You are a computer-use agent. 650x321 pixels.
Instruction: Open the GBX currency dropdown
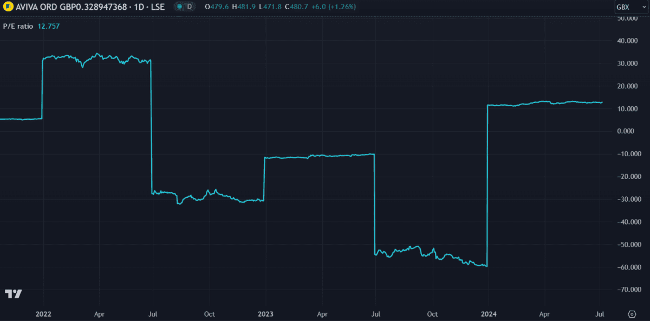click(628, 7)
